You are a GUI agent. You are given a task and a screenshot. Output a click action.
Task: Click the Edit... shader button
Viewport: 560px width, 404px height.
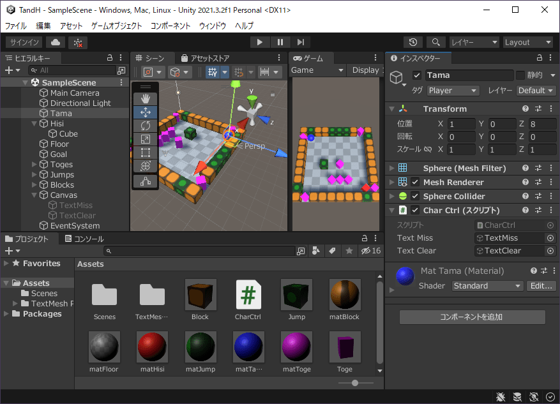[541, 286]
